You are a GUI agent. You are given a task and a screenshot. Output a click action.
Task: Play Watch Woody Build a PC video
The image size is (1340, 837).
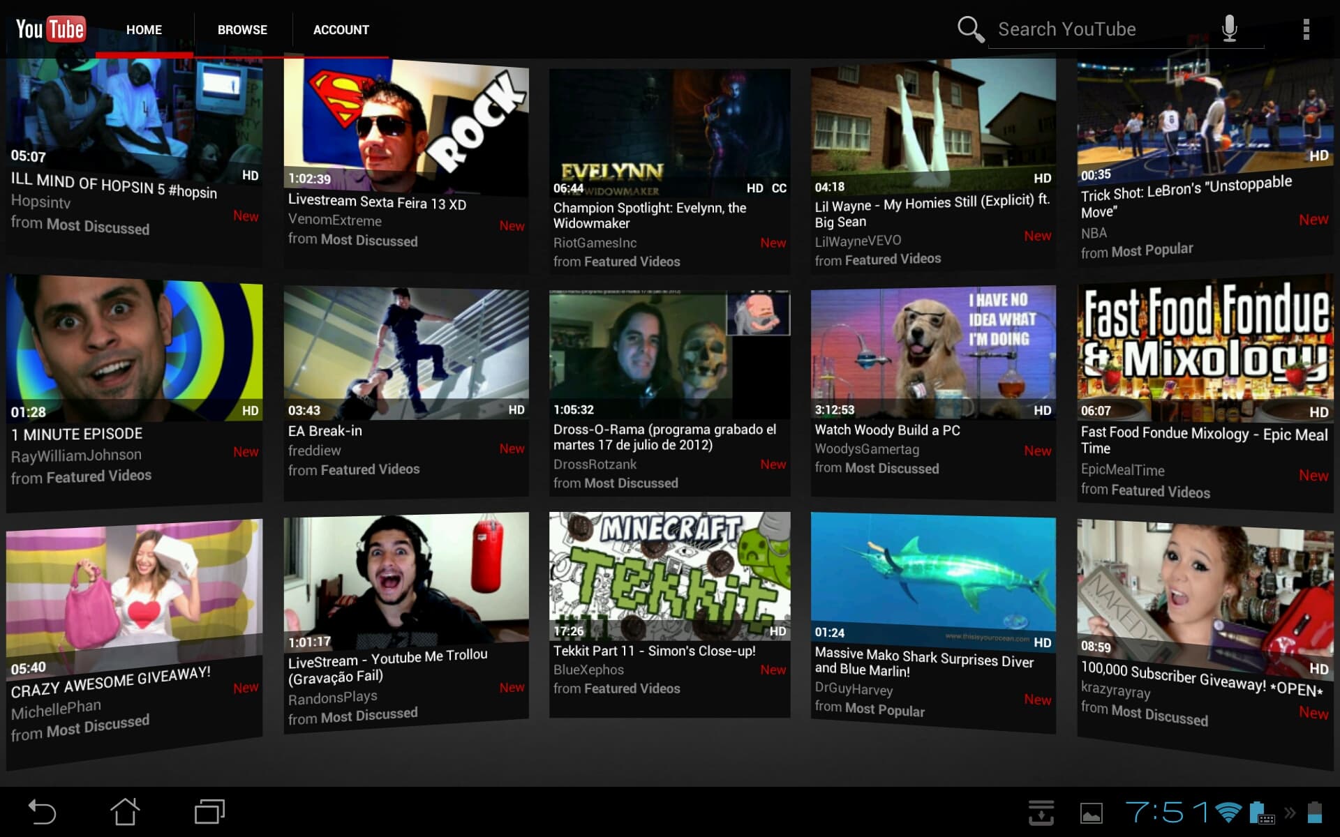[932, 352]
